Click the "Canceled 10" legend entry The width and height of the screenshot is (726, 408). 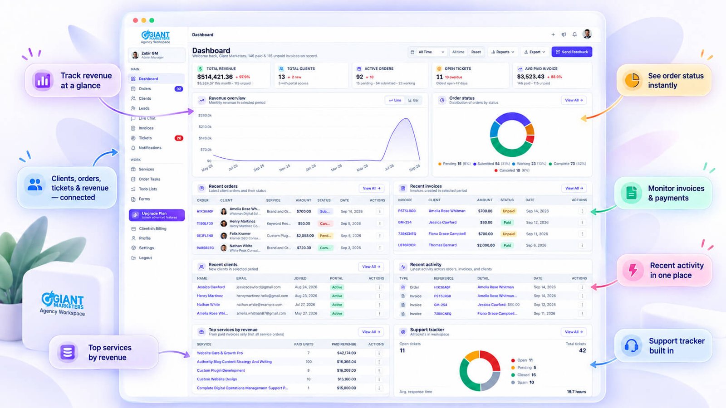click(x=512, y=170)
